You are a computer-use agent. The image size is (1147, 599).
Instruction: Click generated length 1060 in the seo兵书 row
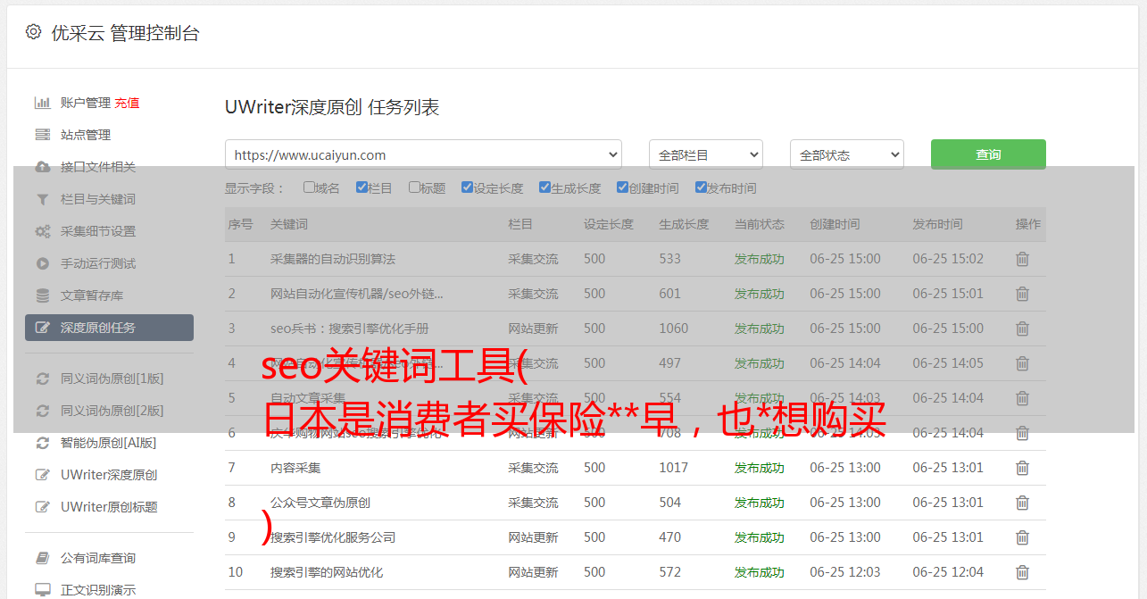(x=674, y=329)
